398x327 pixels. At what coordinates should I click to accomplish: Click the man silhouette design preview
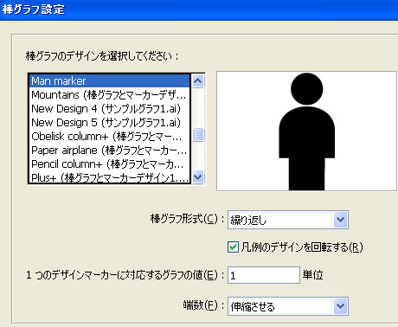coord(307,131)
